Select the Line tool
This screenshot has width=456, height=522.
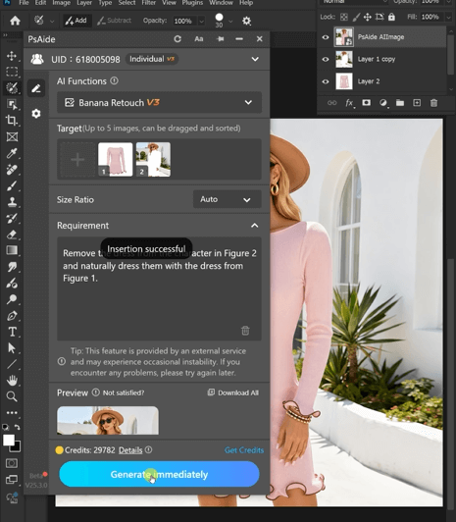(x=12, y=364)
